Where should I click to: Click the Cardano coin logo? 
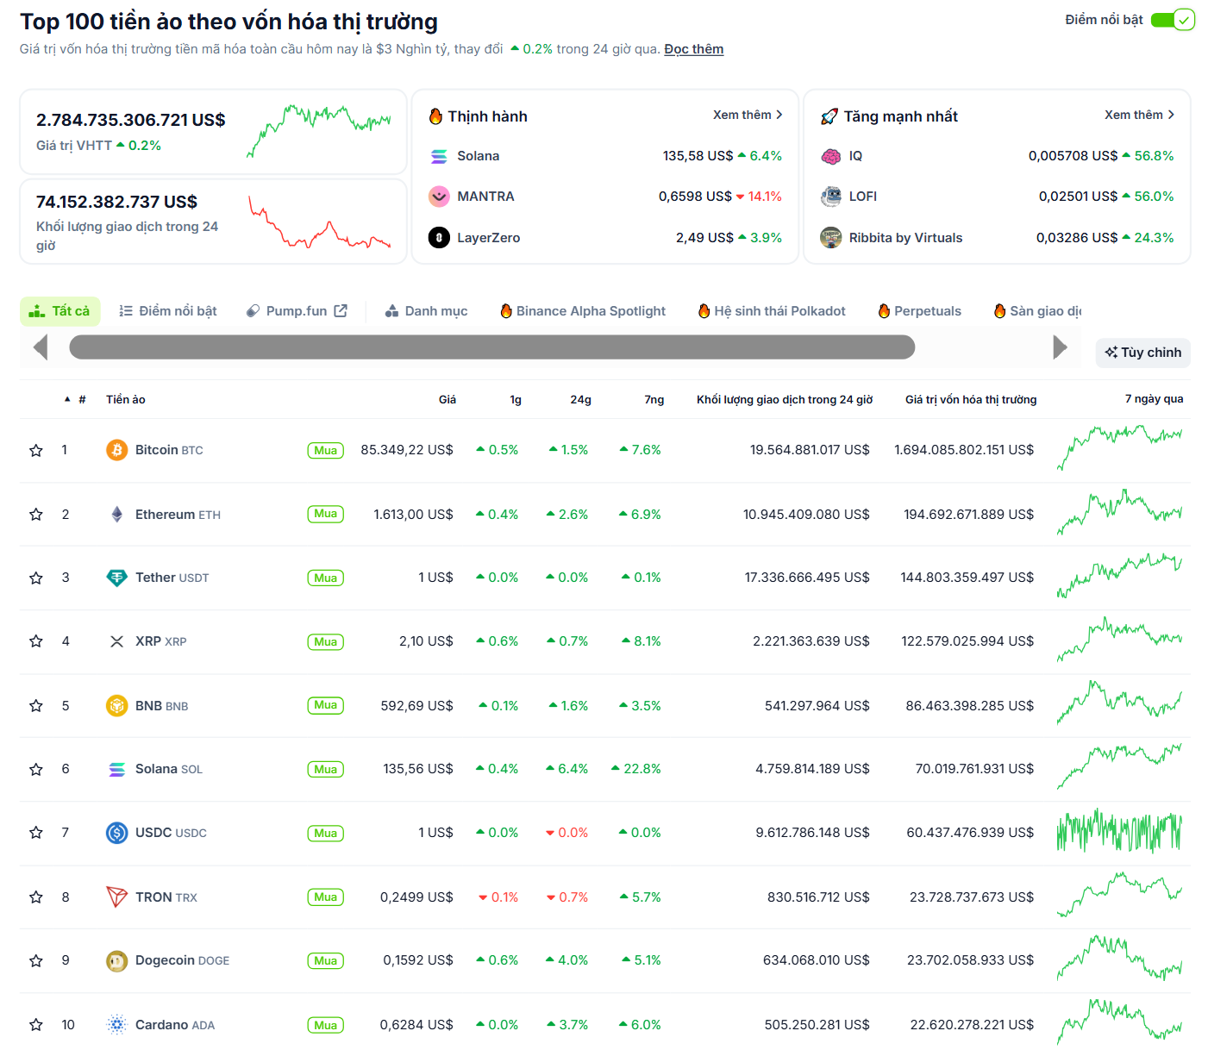point(116,1025)
